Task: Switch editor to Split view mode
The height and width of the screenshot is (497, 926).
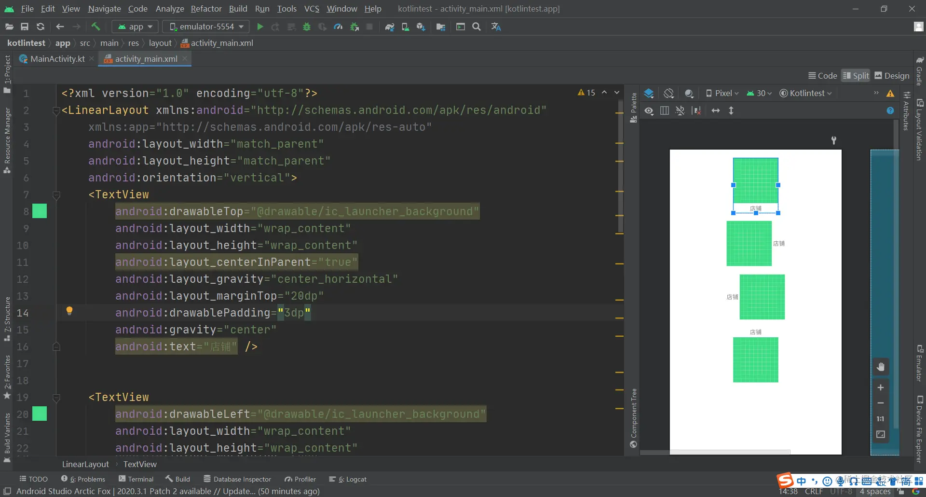Action: click(x=856, y=76)
